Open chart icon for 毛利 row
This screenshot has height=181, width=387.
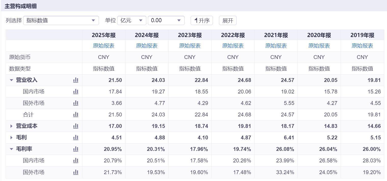pyautogui.click(x=76, y=138)
